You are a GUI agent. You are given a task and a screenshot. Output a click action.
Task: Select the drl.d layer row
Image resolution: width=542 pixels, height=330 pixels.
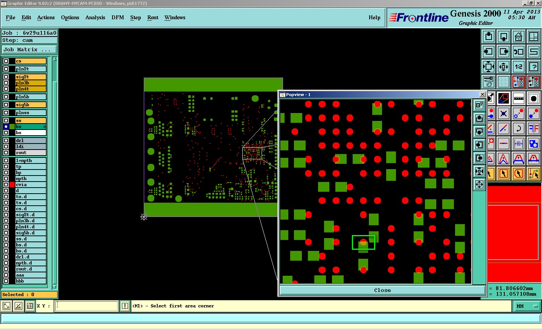tap(31, 257)
